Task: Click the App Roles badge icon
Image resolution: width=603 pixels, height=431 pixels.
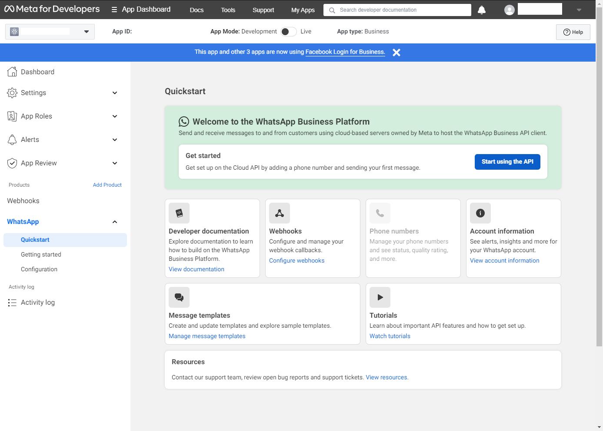Action: (12, 116)
